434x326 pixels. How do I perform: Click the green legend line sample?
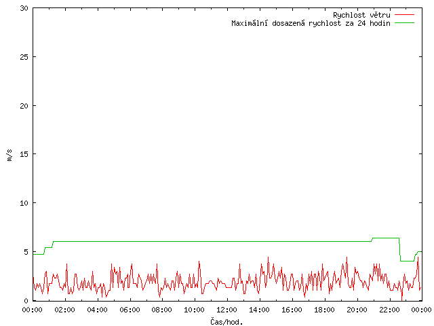point(404,22)
